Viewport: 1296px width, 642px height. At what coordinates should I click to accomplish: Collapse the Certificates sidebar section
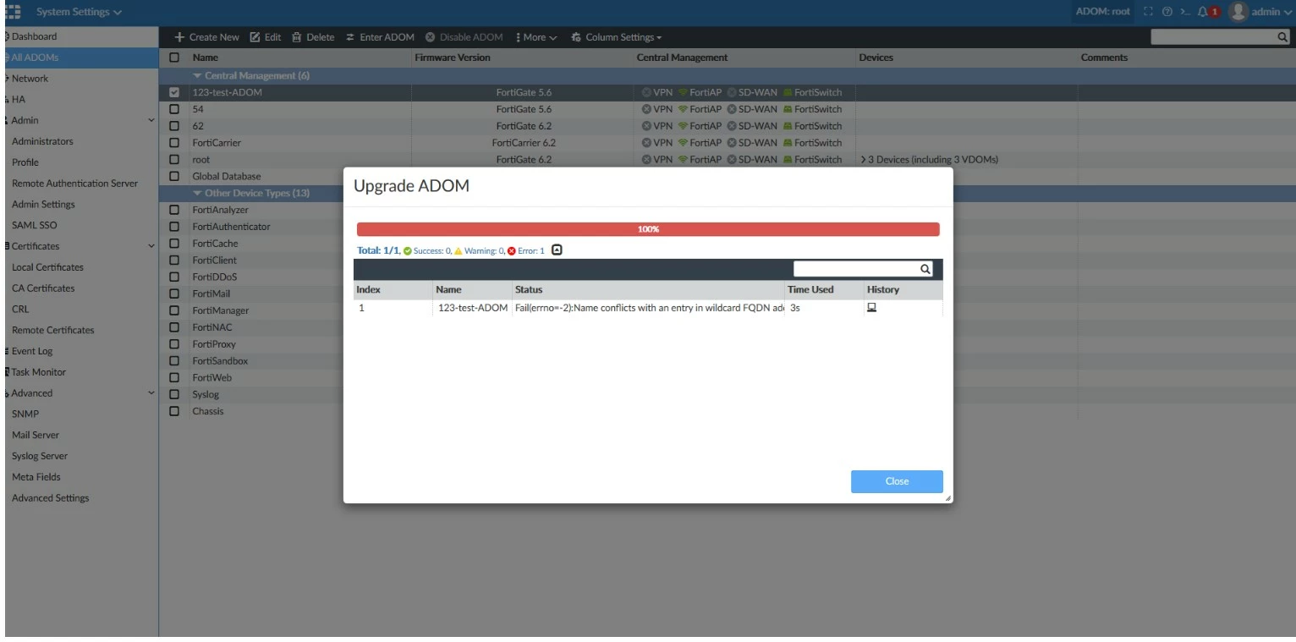pos(151,246)
